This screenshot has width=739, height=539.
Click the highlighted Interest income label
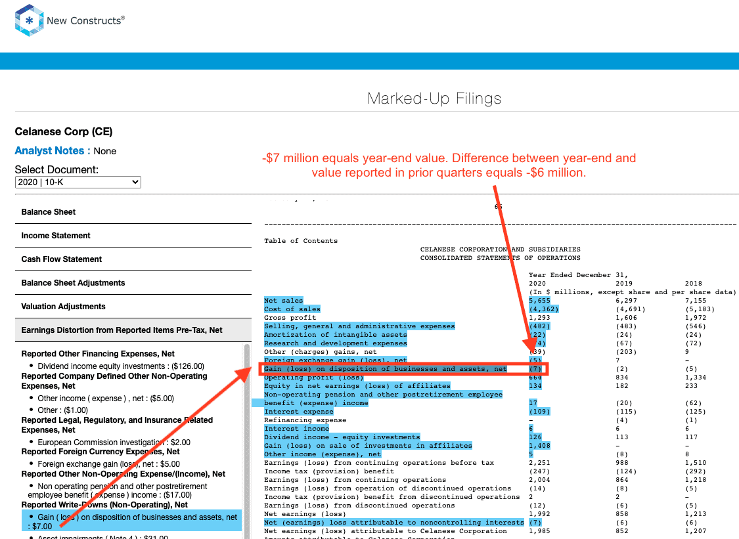coord(296,428)
